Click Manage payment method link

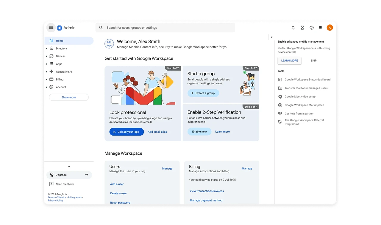[206, 200]
